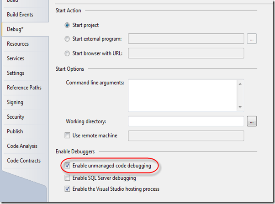Go to the Publish tab
The height and width of the screenshot is (204, 275).
pyautogui.click(x=15, y=131)
